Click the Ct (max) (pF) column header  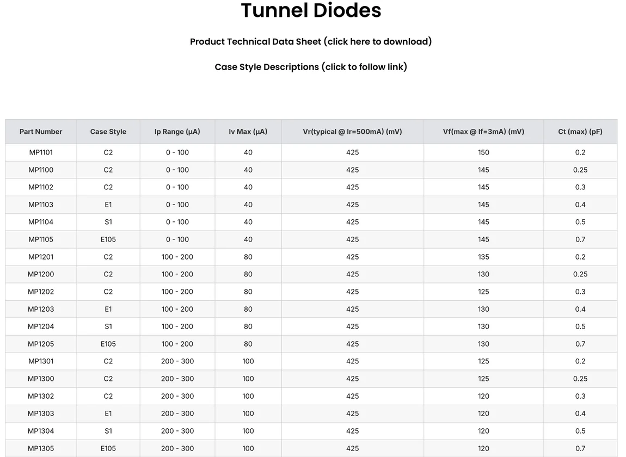[x=580, y=132]
